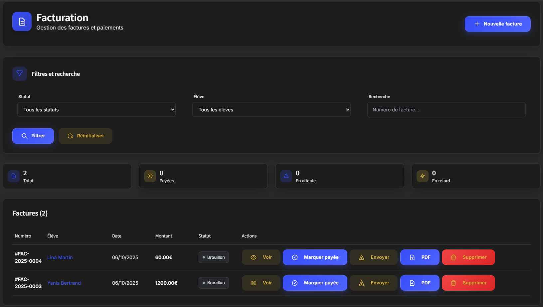
Task: Click the euro icon on Payées card
Action: 150,176
